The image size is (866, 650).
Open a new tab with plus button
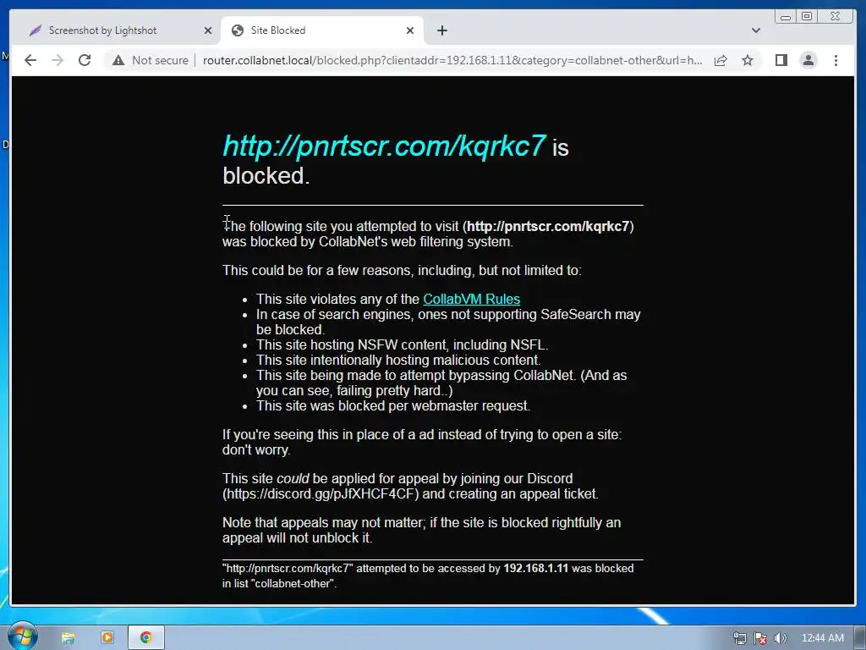441,30
